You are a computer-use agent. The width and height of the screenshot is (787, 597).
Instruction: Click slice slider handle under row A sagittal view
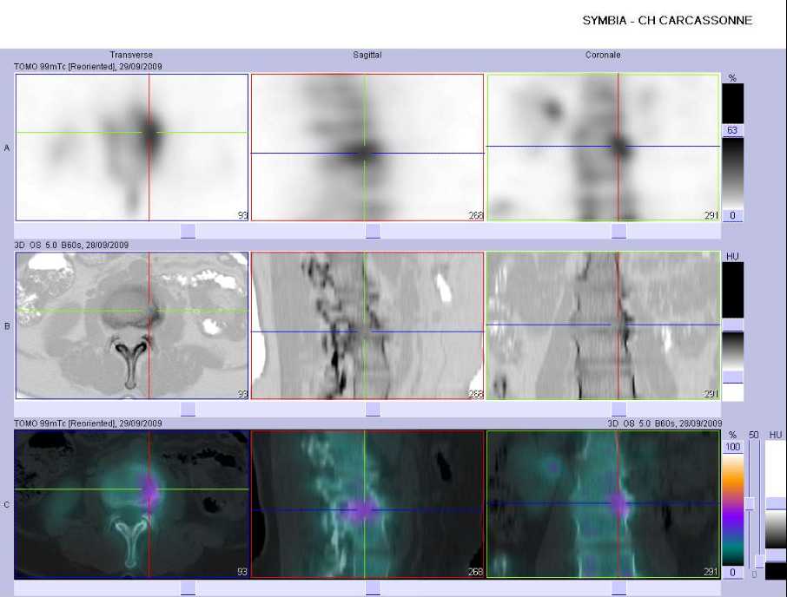click(373, 231)
